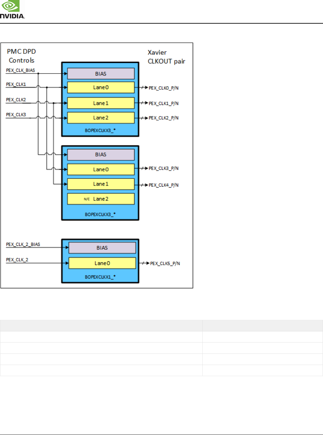Click the PEX_CLK1 input label
The height and width of the screenshot is (435, 323).
coord(16,84)
